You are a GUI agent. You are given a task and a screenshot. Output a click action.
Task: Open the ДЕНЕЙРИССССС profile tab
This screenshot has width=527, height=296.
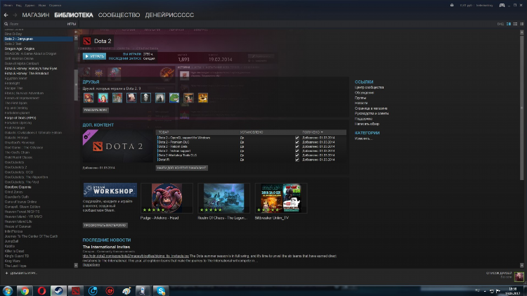(x=169, y=15)
